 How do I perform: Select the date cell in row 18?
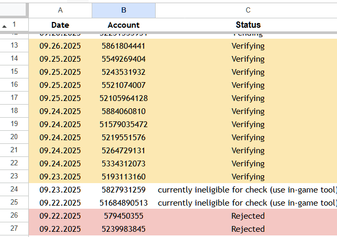[x=60, y=111]
